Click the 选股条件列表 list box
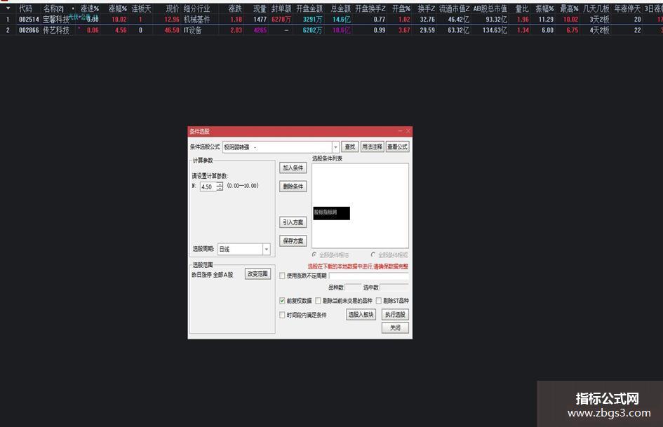This screenshot has height=427, width=663. 360,206
